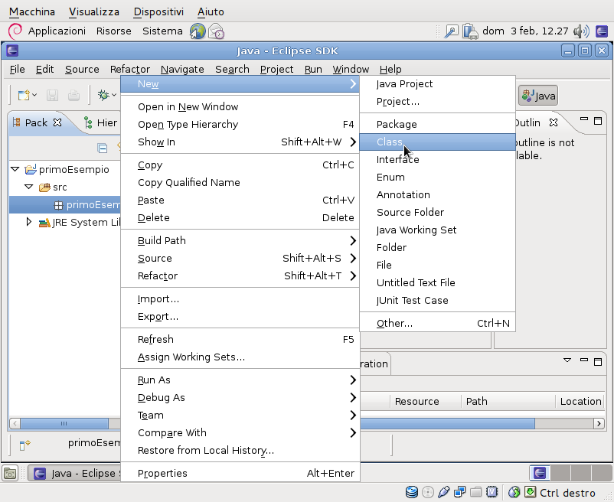Click Properties in the context menu
This screenshot has width=614, height=502.
(240, 473)
